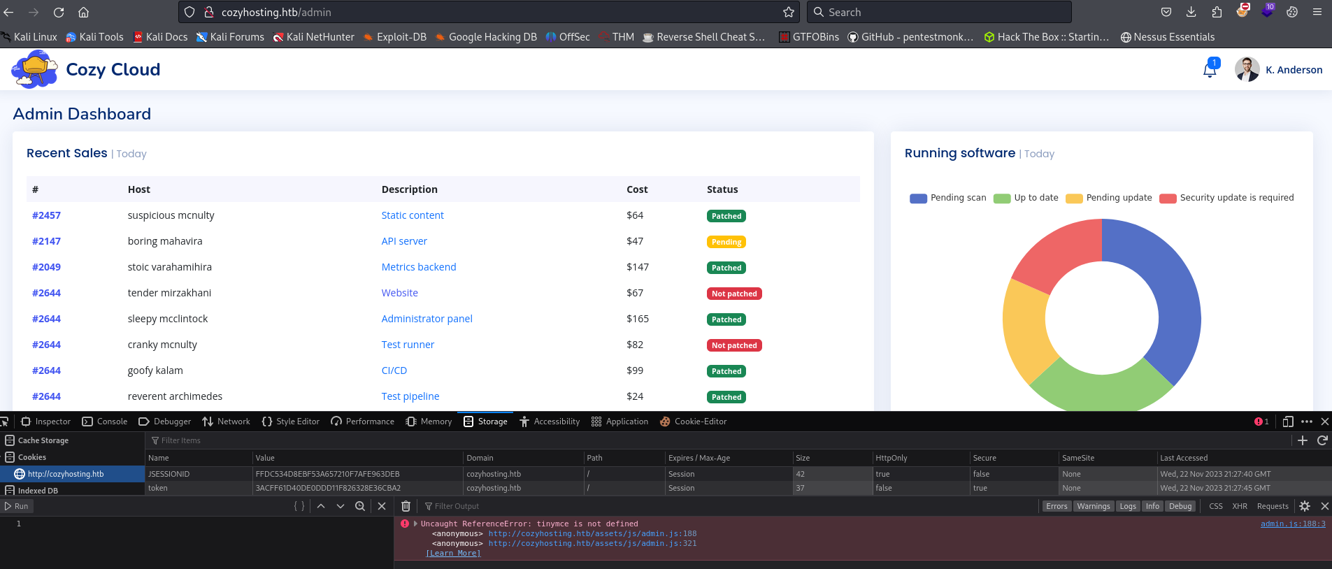Expand the Uncaught ReferenceError message arrow
The height and width of the screenshot is (569, 1332).
pos(415,524)
